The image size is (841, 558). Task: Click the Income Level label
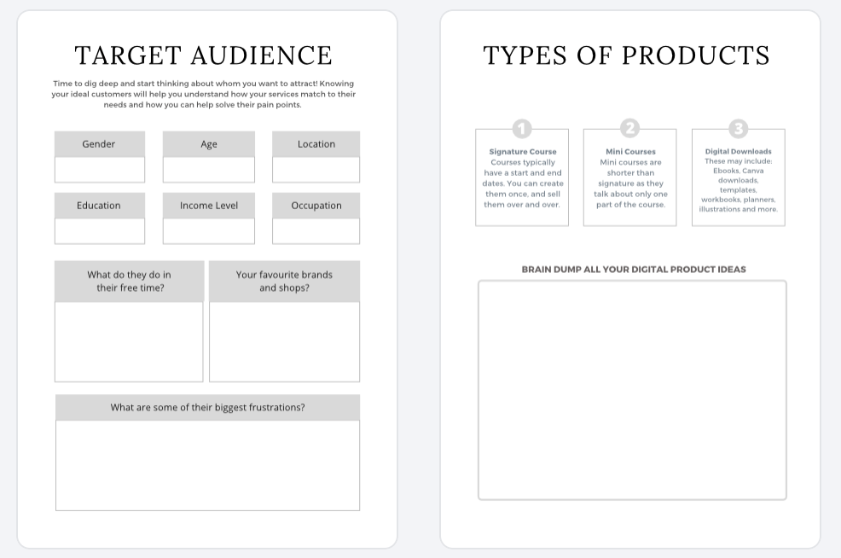point(209,206)
